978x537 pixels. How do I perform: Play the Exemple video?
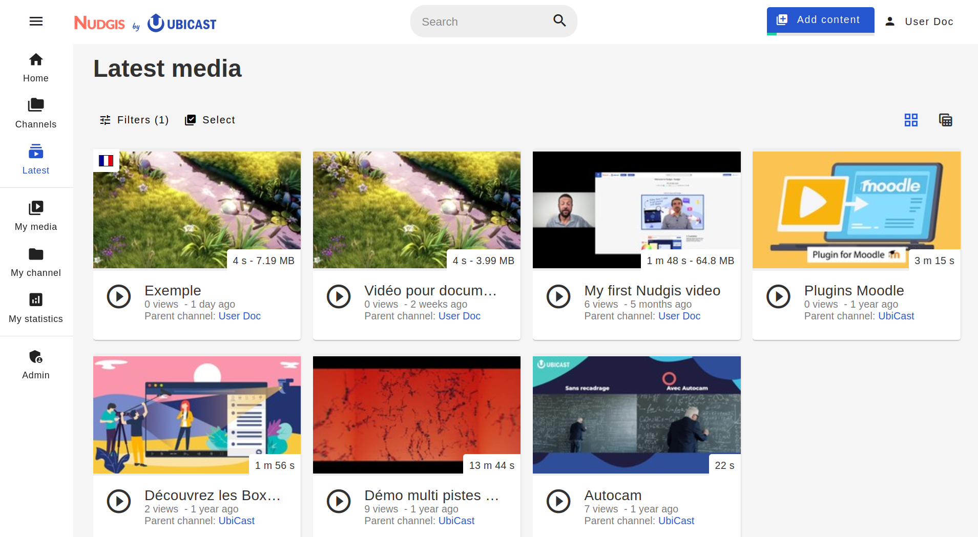click(119, 296)
